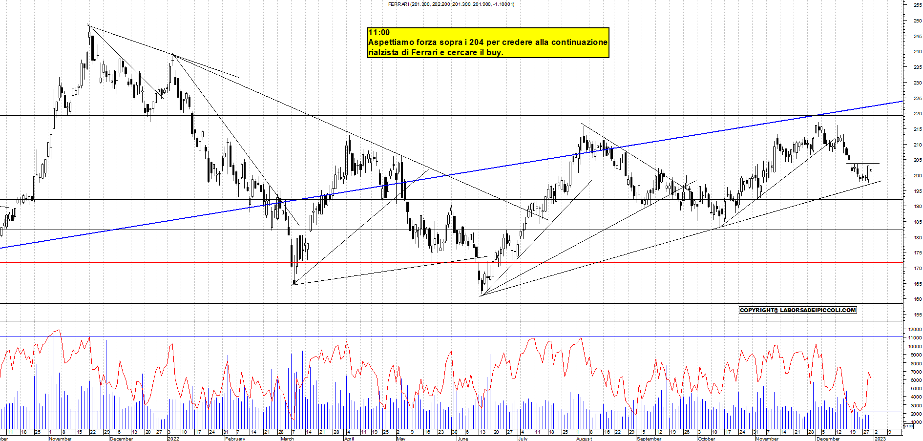The width and height of the screenshot is (923, 441).
Task: Click the 210 price axis label
Action: (918, 145)
